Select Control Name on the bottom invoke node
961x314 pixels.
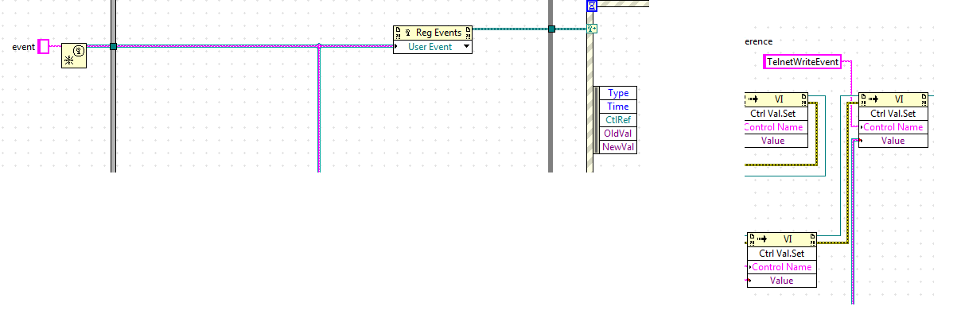pyautogui.click(x=781, y=267)
